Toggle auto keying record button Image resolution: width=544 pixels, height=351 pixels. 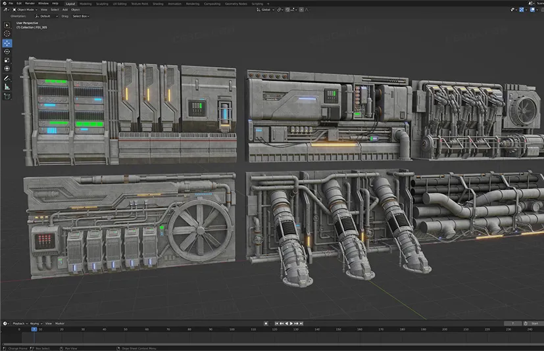266,323
